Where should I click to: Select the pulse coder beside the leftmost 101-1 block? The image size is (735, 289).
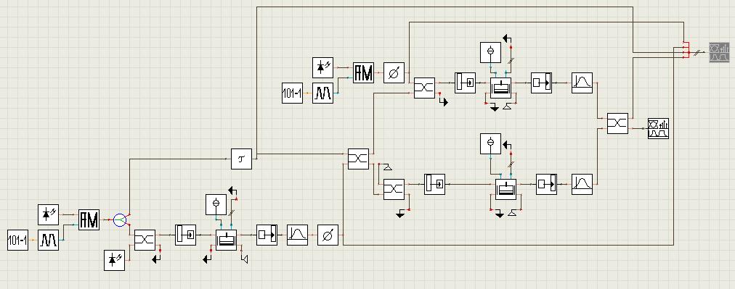pos(48,240)
